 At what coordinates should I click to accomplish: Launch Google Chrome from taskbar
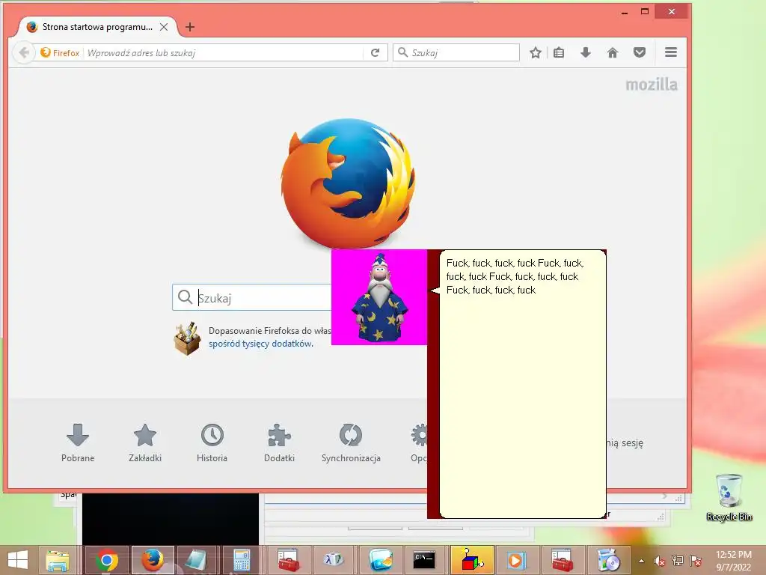pyautogui.click(x=107, y=560)
